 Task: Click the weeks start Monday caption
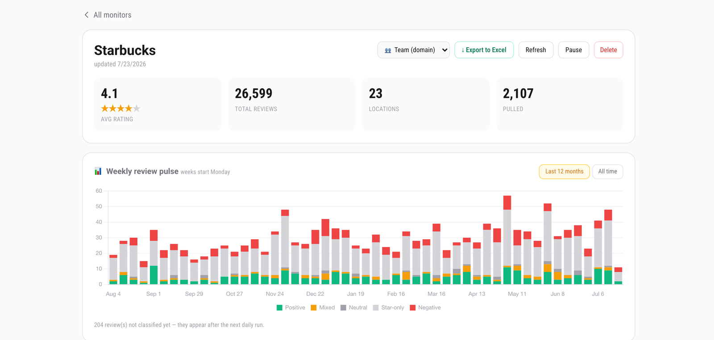click(205, 172)
